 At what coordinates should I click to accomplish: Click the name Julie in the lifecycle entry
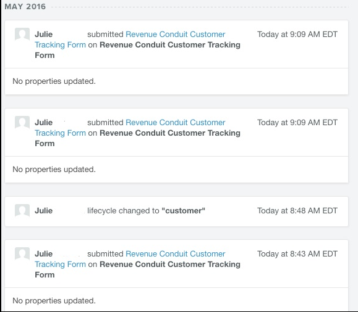pyautogui.click(x=44, y=210)
